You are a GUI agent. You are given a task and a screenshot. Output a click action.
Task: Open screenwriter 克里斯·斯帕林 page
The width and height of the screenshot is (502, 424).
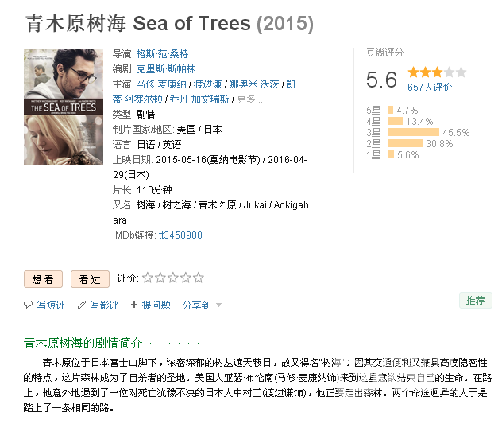tap(166, 68)
